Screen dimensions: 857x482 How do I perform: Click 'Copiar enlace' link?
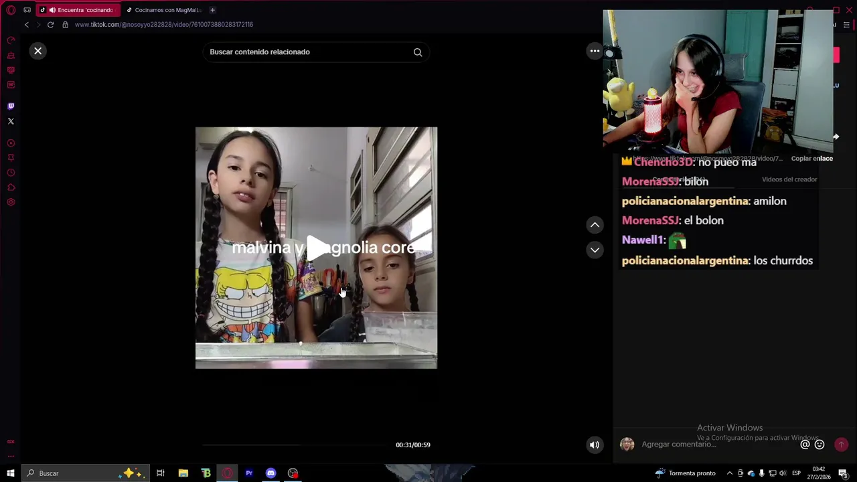pyautogui.click(x=812, y=159)
